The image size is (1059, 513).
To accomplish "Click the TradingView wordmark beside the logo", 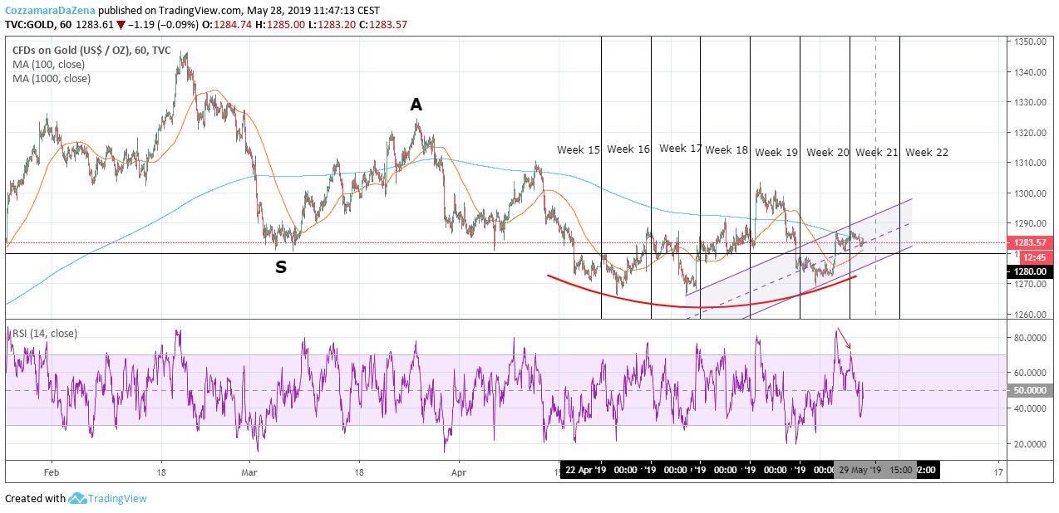I will (x=118, y=499).
